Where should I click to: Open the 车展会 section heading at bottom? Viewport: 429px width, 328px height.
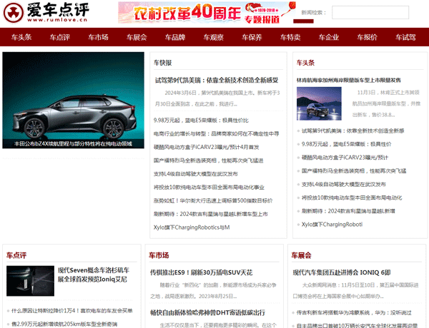[x=301, y=255]
